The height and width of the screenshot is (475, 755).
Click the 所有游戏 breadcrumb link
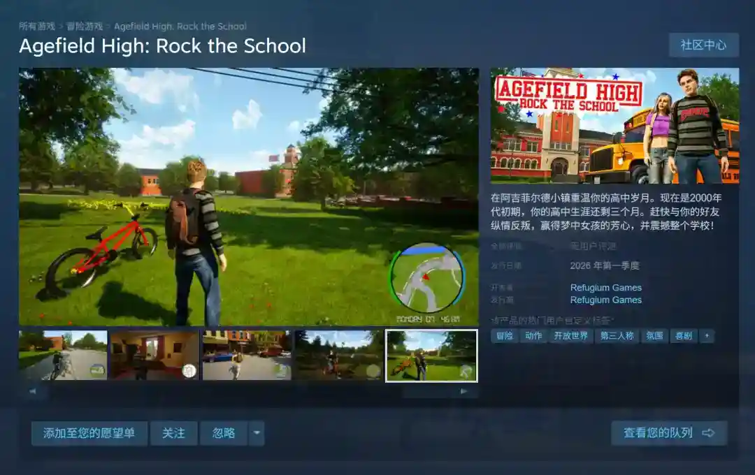37,27
